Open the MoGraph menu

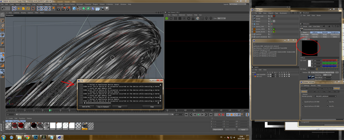pyautogui.click(x=80, y=4)
